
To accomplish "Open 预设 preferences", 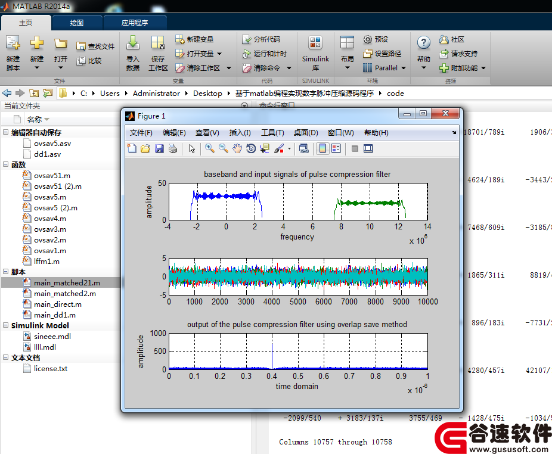I will click(x=376, y=39).
